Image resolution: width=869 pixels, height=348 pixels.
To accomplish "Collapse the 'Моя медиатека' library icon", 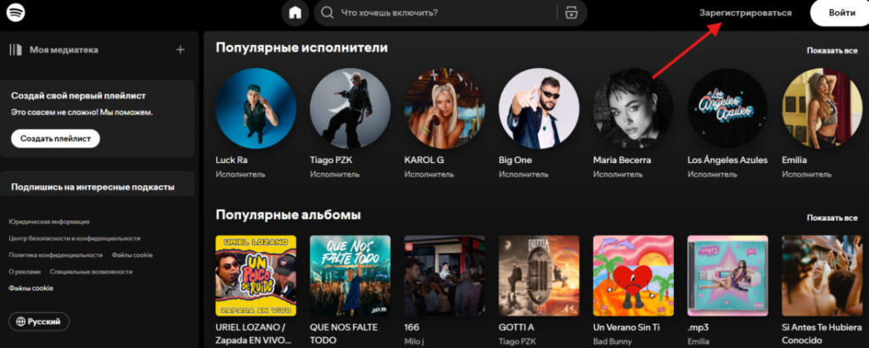I will 15,50.
